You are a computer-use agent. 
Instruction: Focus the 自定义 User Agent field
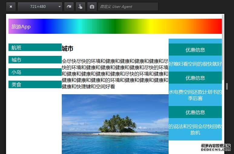click(x=128, y=7)
